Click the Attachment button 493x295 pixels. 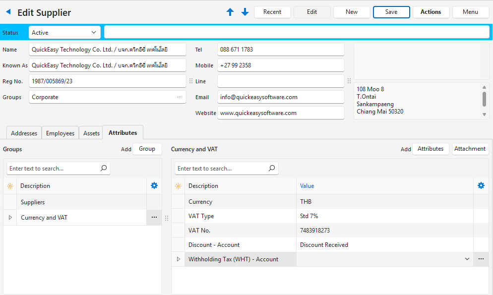pos(470,149)
